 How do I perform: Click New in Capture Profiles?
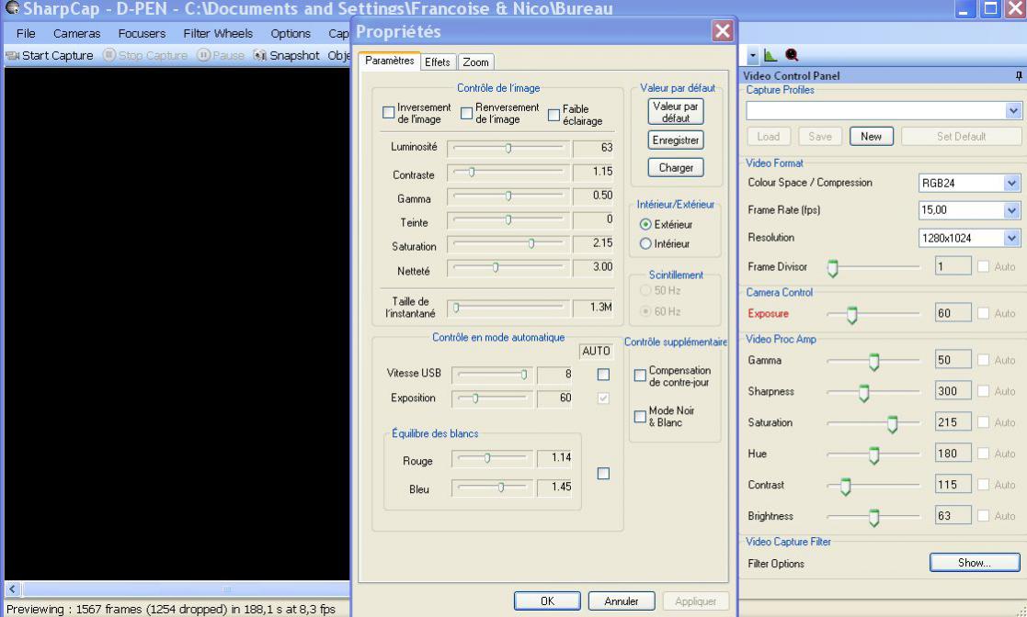(x=871, y=136)
